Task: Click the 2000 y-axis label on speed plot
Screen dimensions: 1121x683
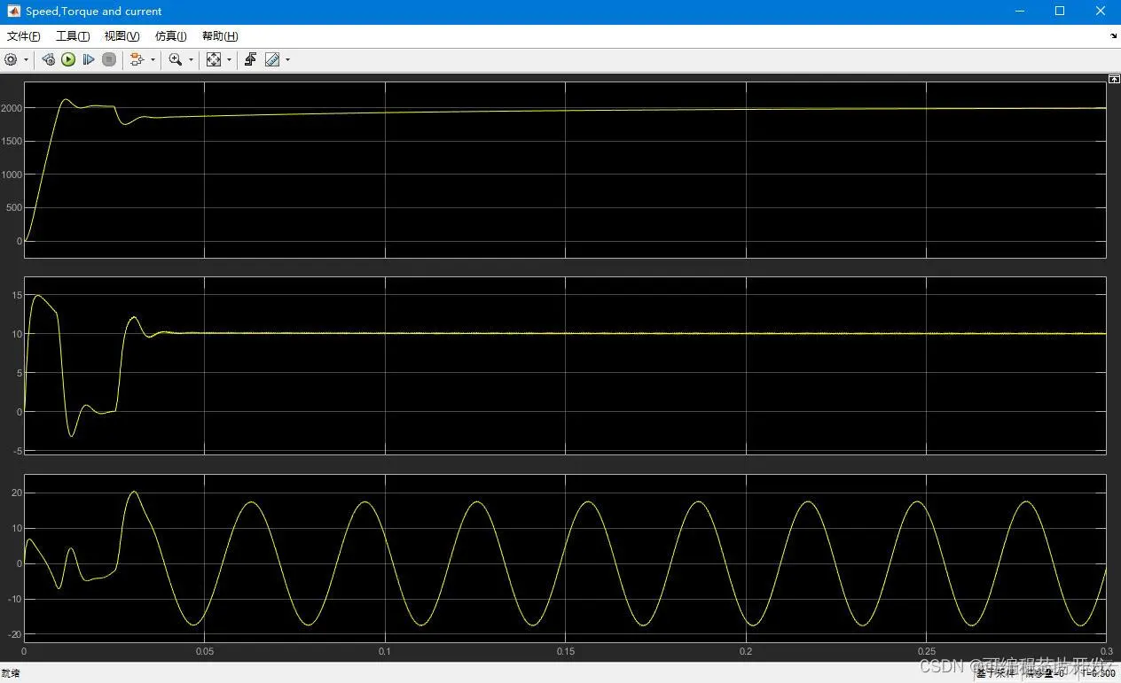Action: [x=12, y=108]
